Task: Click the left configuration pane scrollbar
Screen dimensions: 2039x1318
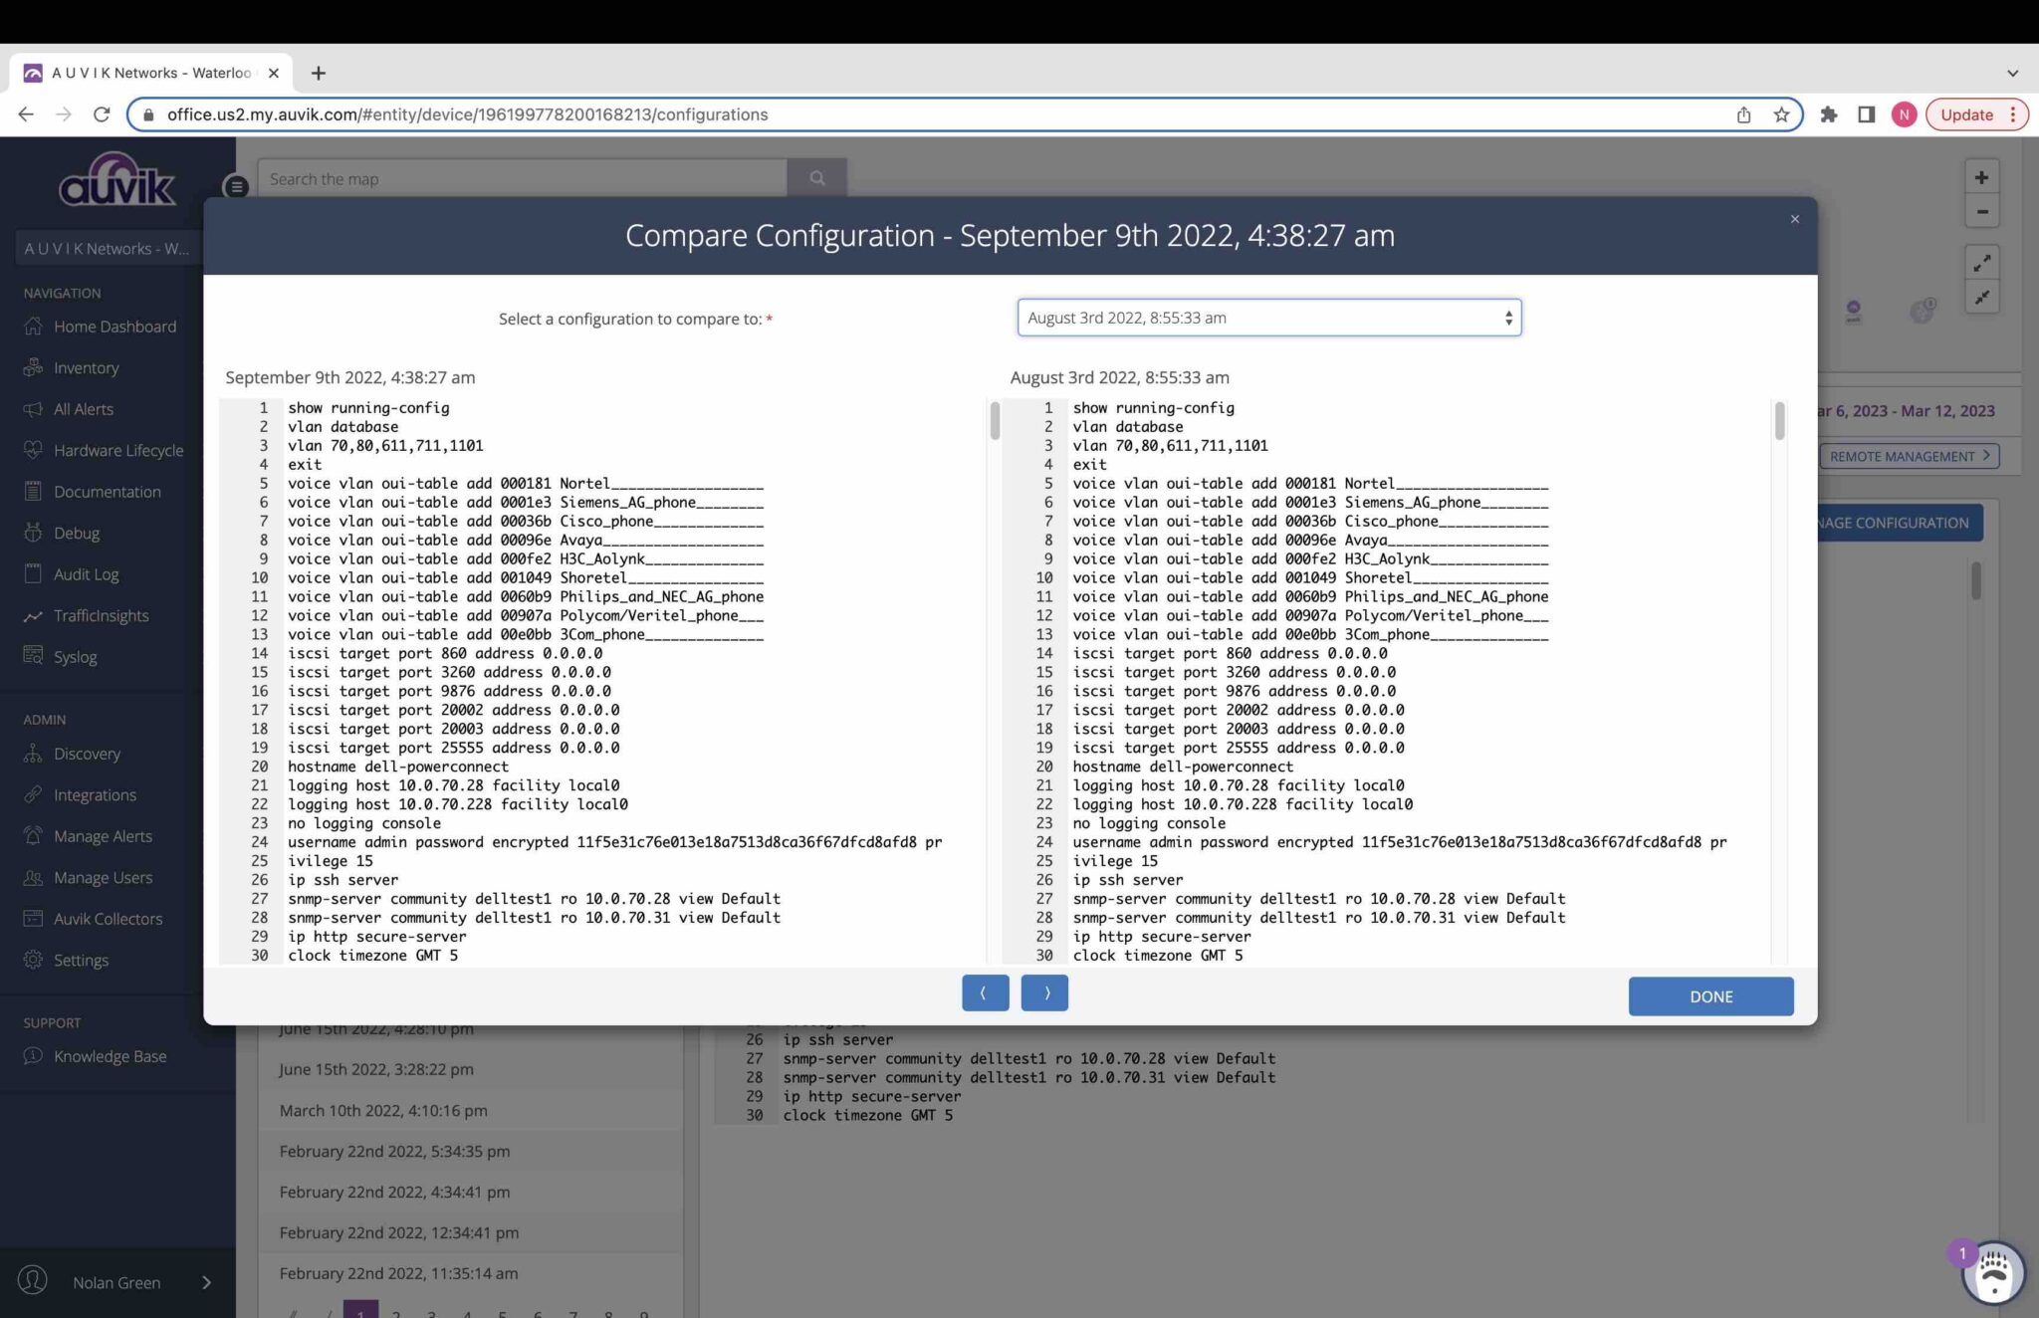Action: pyautogui.click(x=994, y=422)
